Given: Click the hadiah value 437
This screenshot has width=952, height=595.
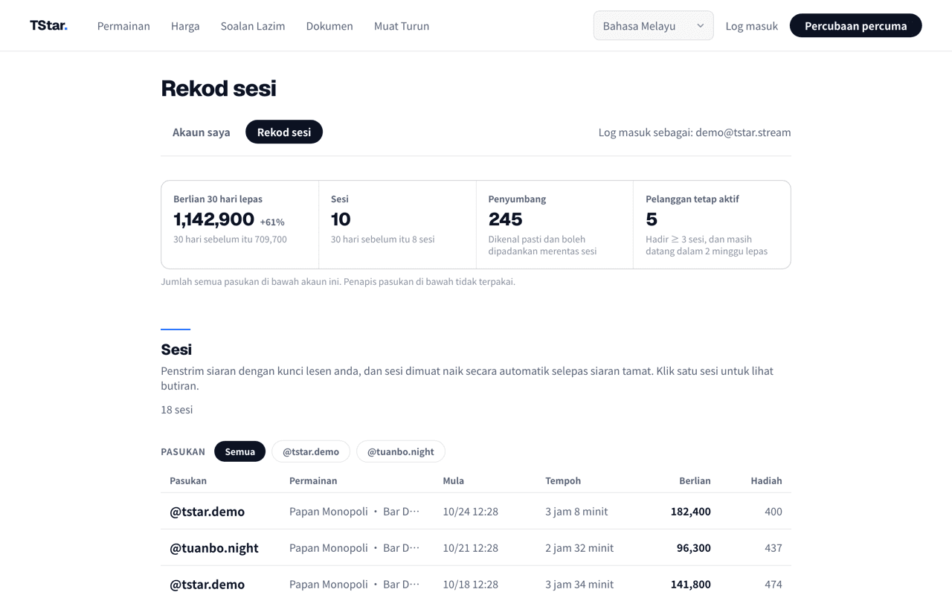Looking at the screenshot, I should 773,548.
